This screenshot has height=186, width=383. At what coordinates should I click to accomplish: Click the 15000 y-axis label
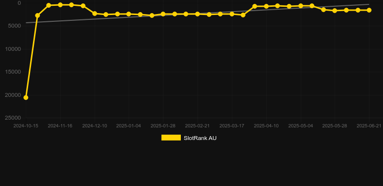pos(13,72)
